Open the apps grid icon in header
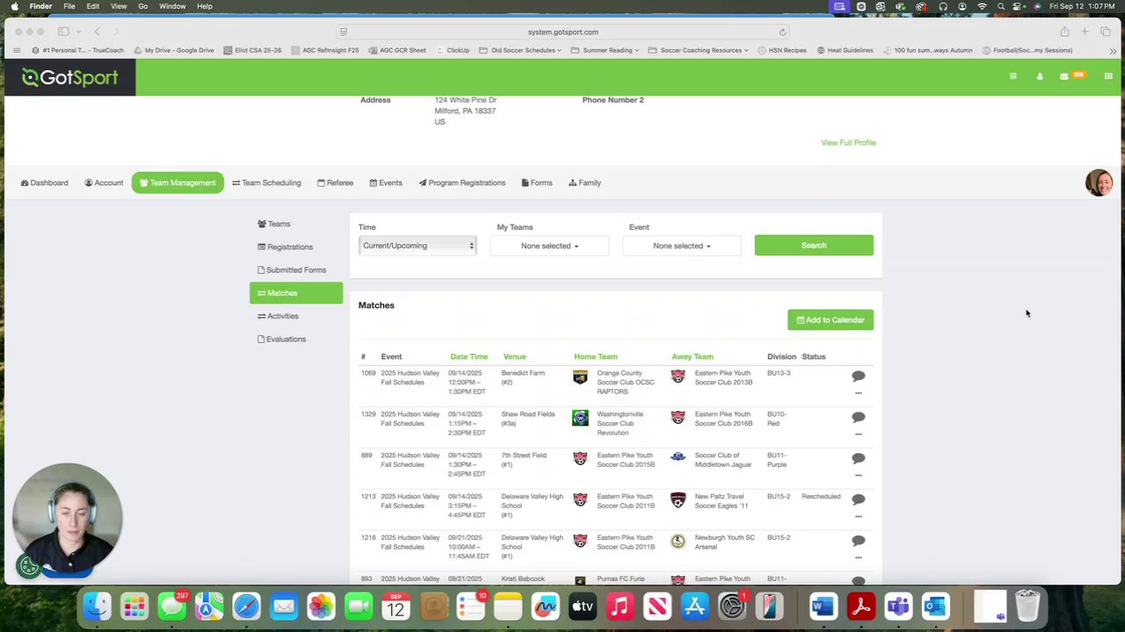Image resolution: width=1125 pixels, height=632 pixels. pos(1108,76)
